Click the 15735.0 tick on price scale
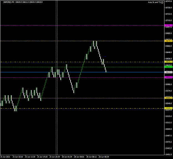173x159 pixels. pyautogui.click(x=168, y=8)
